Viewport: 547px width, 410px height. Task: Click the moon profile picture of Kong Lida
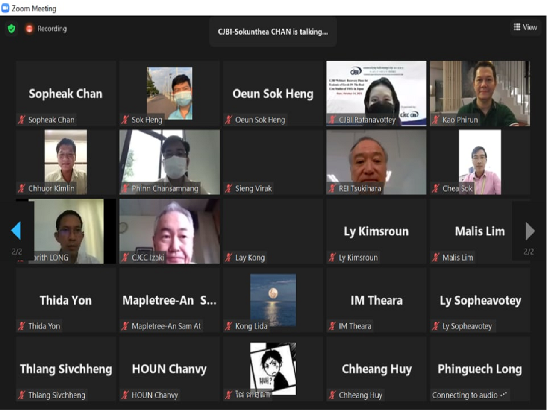tap(273, 299)
